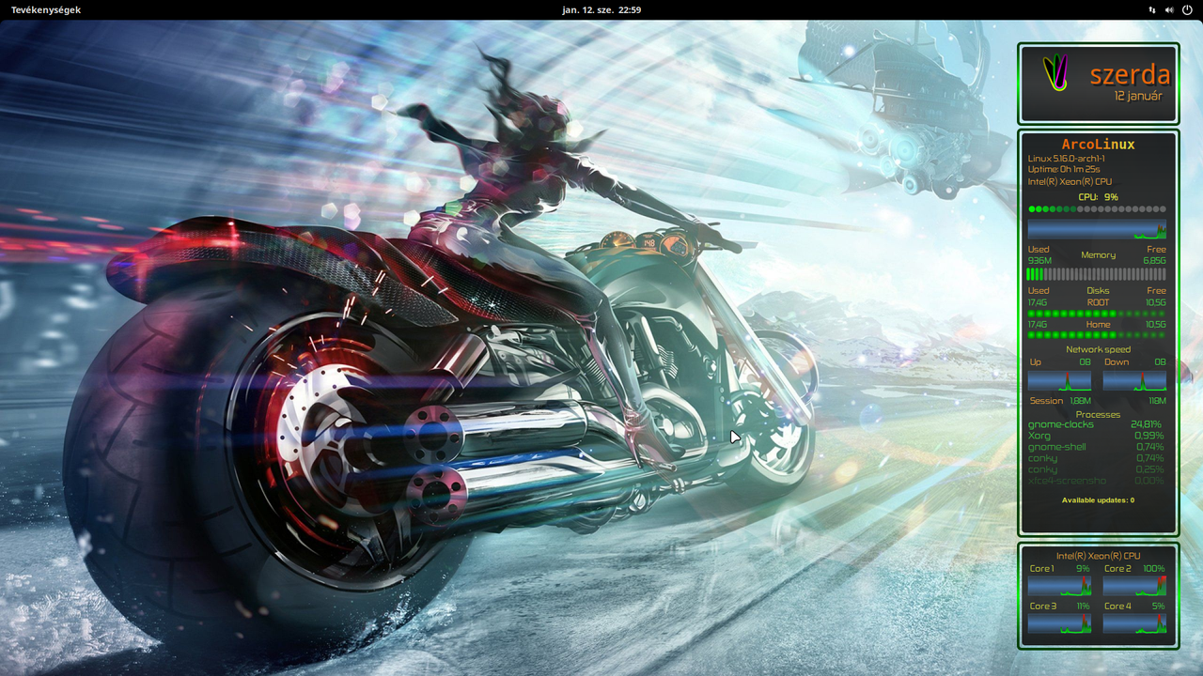The height and width of the screenshot is (676, 1203).
Task: Click the 'Available updates: 0' line
Action: coord(1098,499)
